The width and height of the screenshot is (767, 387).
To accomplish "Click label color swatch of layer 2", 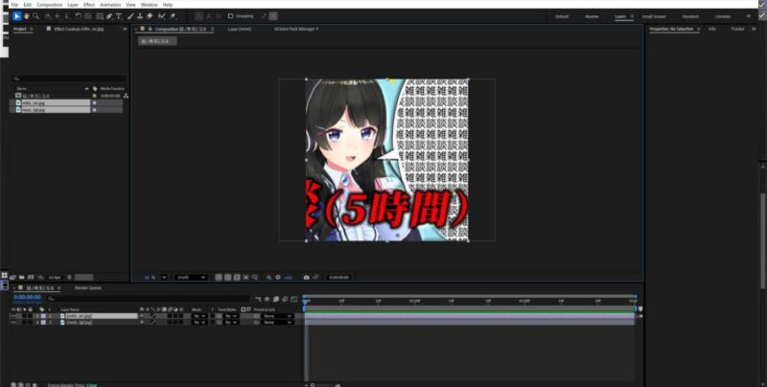I will tap(43, 323).
